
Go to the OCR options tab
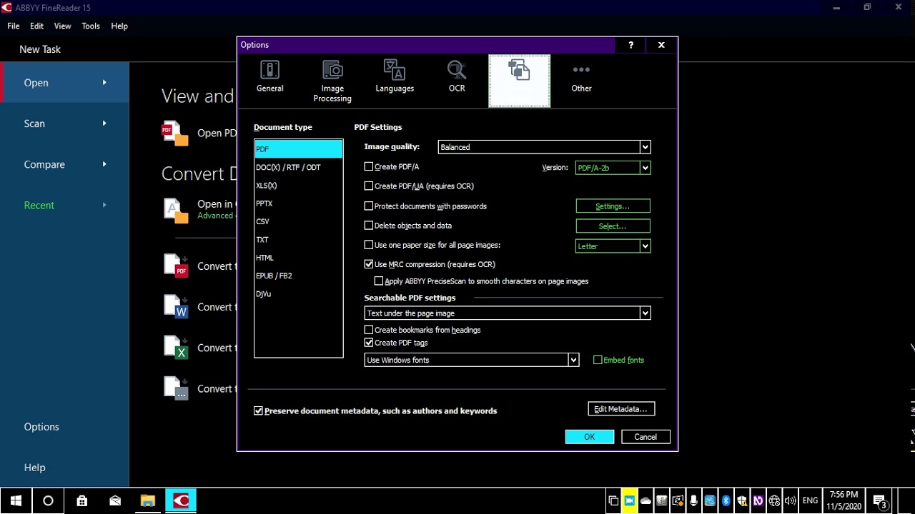tap(457, 78)
